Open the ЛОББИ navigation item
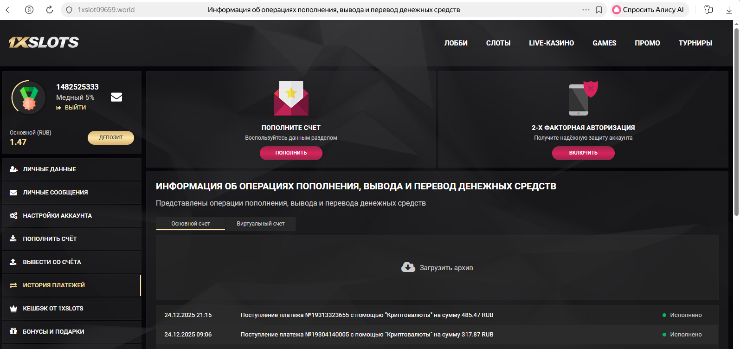The height and width of the screenshot is (349, 740). point(456,43)
